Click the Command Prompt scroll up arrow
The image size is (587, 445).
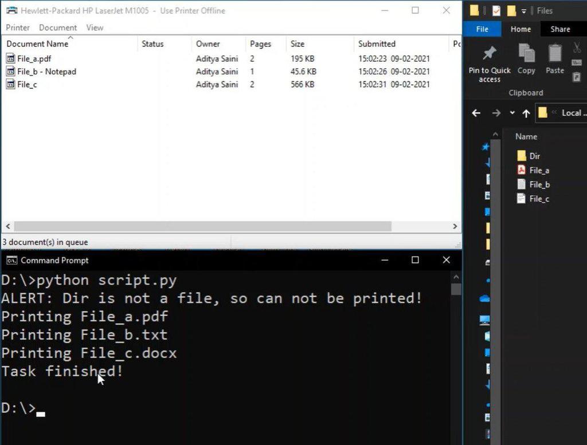456,277
